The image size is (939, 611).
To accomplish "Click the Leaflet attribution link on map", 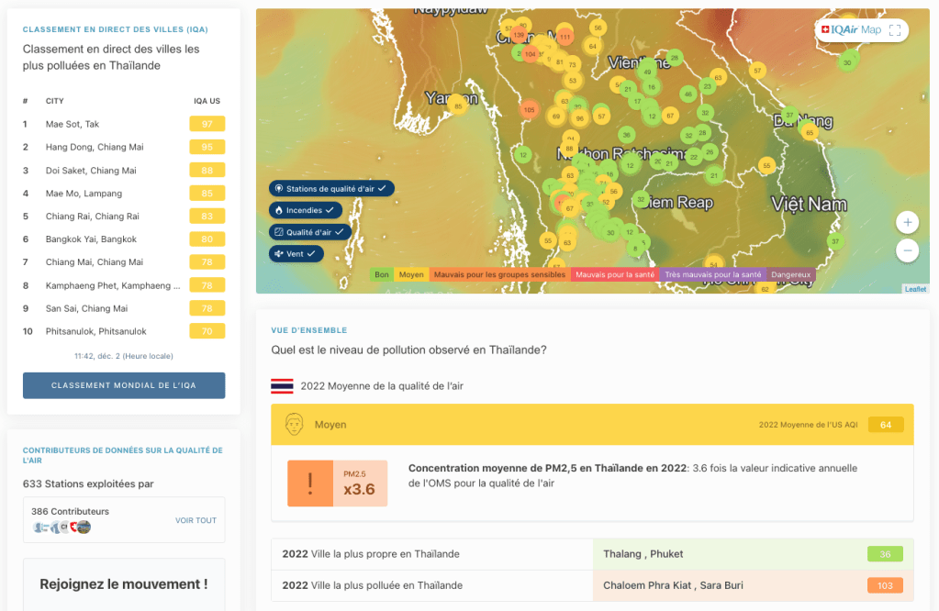I will point(915,289).
